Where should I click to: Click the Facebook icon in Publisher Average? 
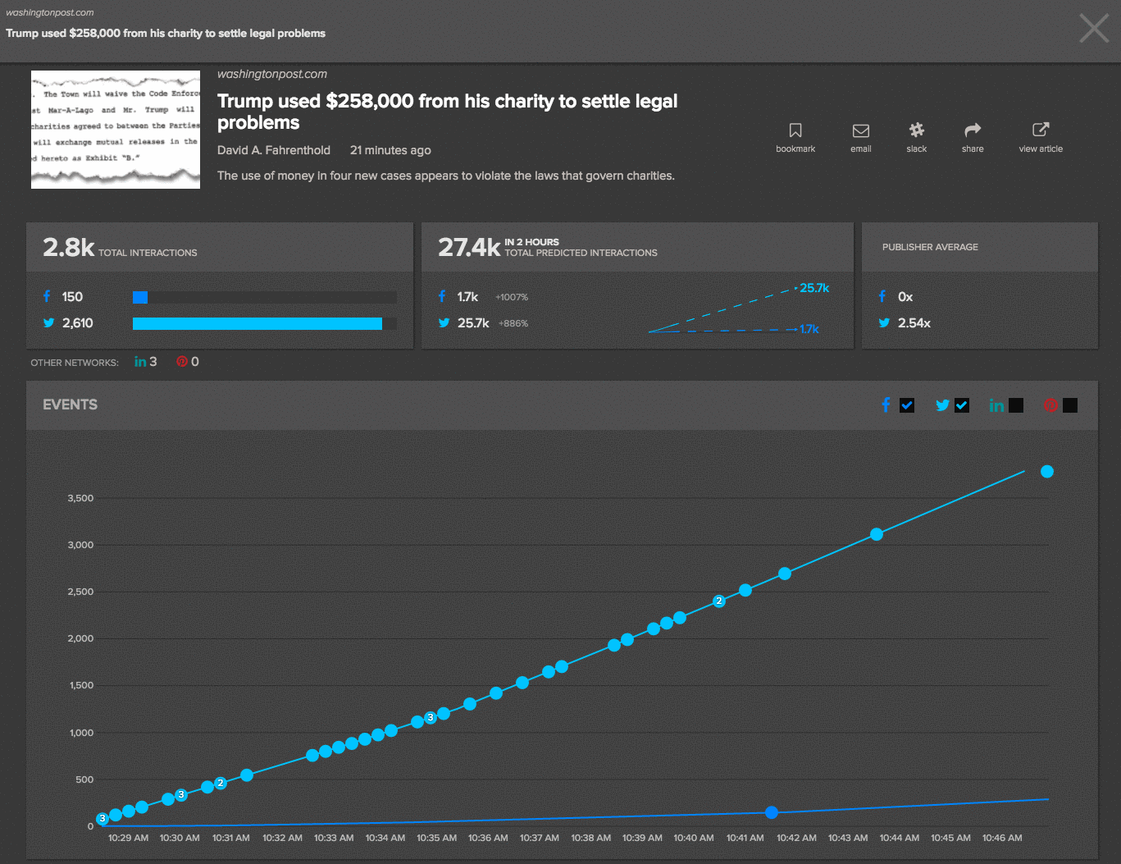(x=882, y=296)
